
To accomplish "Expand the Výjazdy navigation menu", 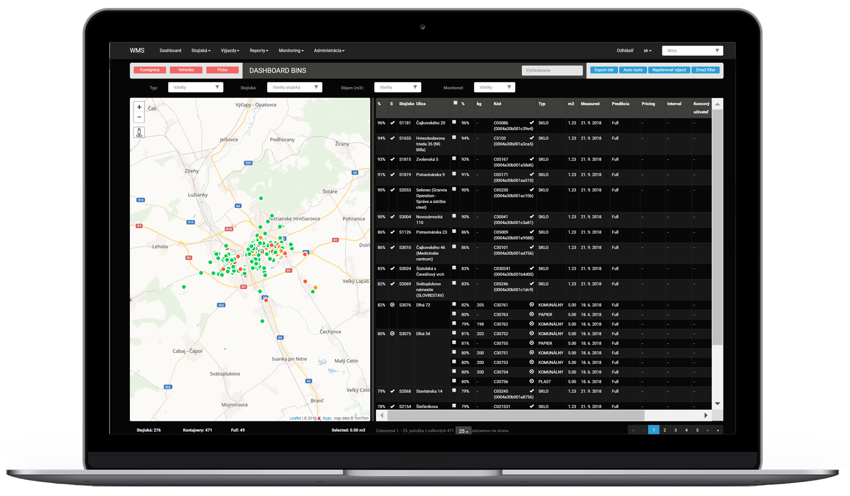I will [230, 51].
